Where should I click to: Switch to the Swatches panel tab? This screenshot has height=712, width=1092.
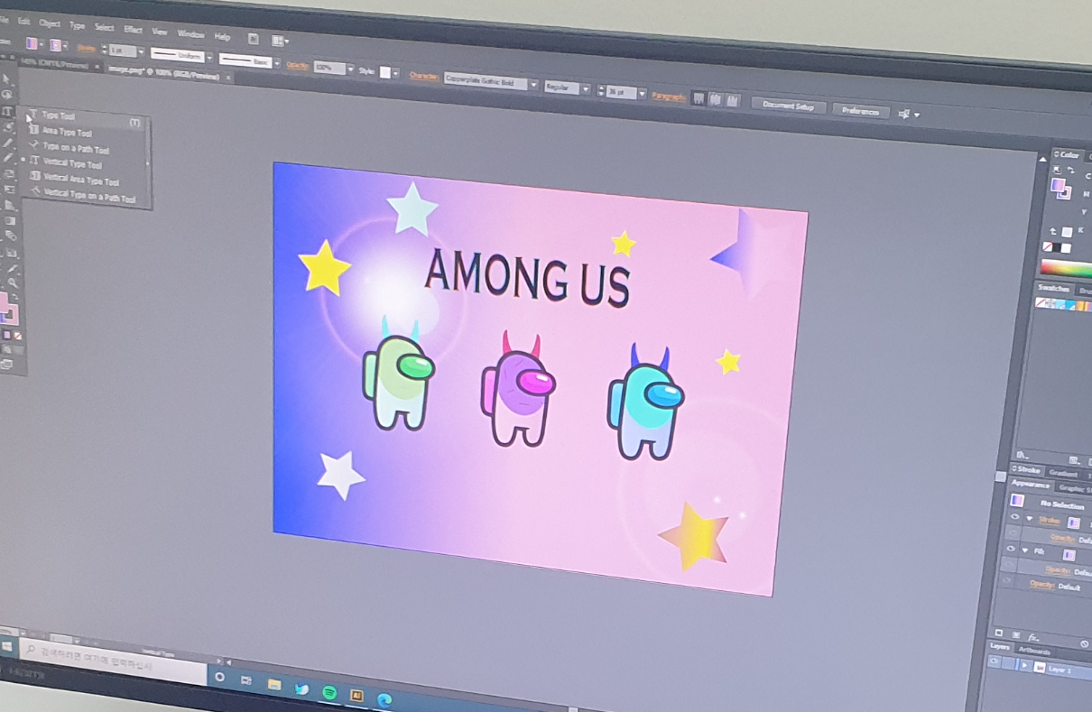(x=1053, y=289)
